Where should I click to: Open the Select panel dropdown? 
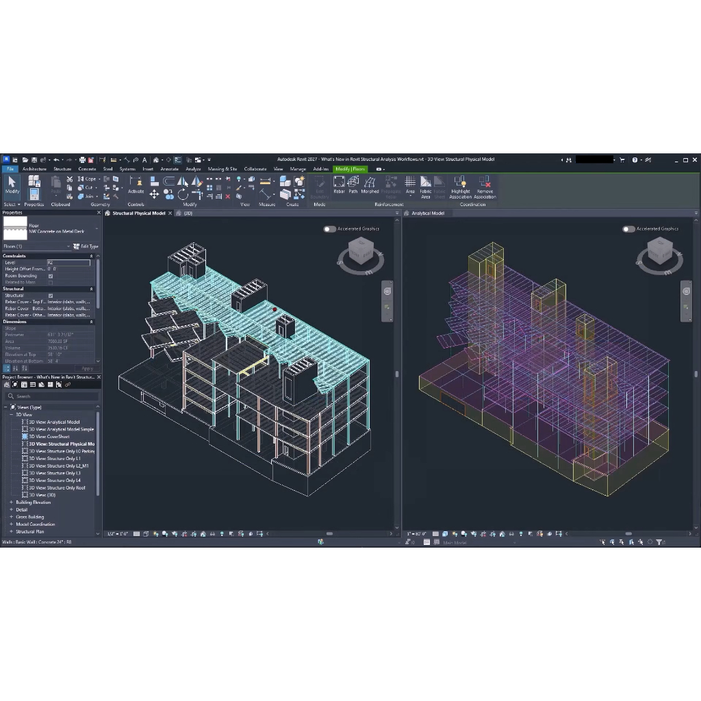pyautogui.click(x=12, y=205)
